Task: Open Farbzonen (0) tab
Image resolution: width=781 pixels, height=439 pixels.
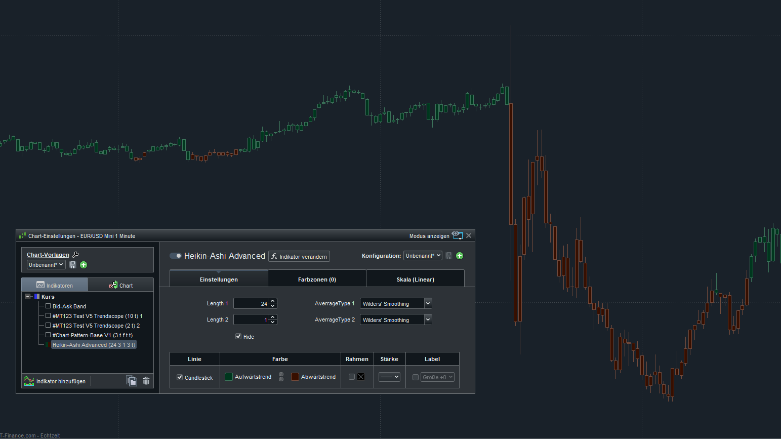Action: tap(317, 279)
